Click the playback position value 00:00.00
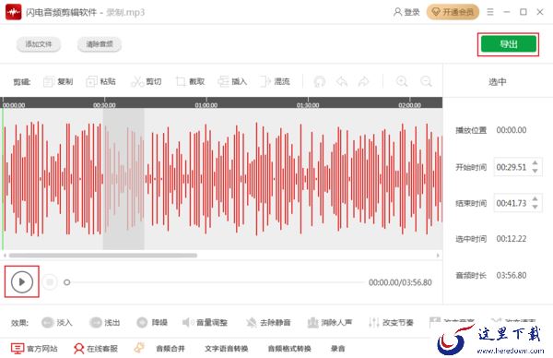Viewport: 553px width, 358px height. (512, 130)
